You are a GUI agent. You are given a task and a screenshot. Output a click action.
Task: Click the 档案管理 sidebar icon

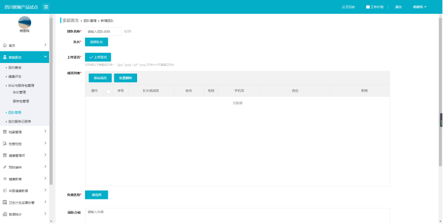click(x=5, y=132)
